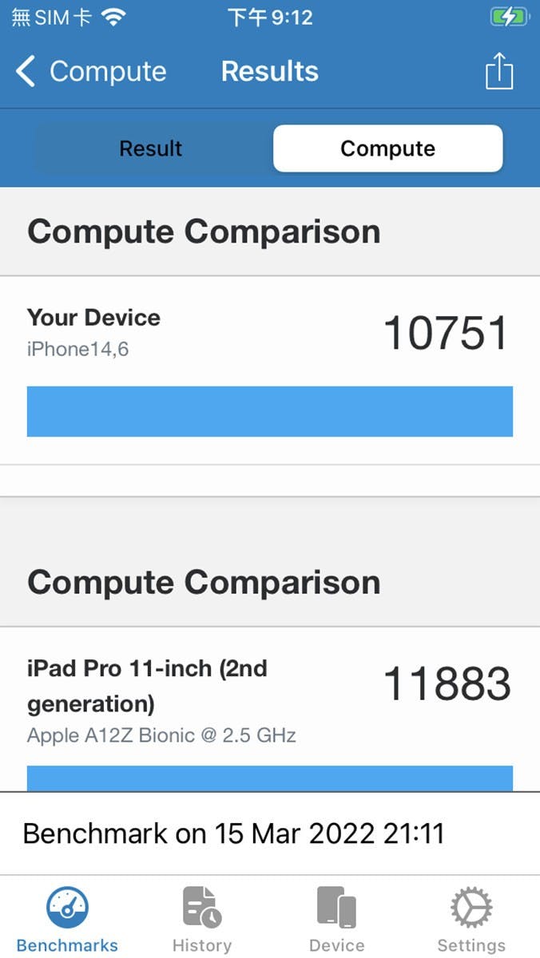Tap the Benchmark date banner

click(x=233, y=833)
